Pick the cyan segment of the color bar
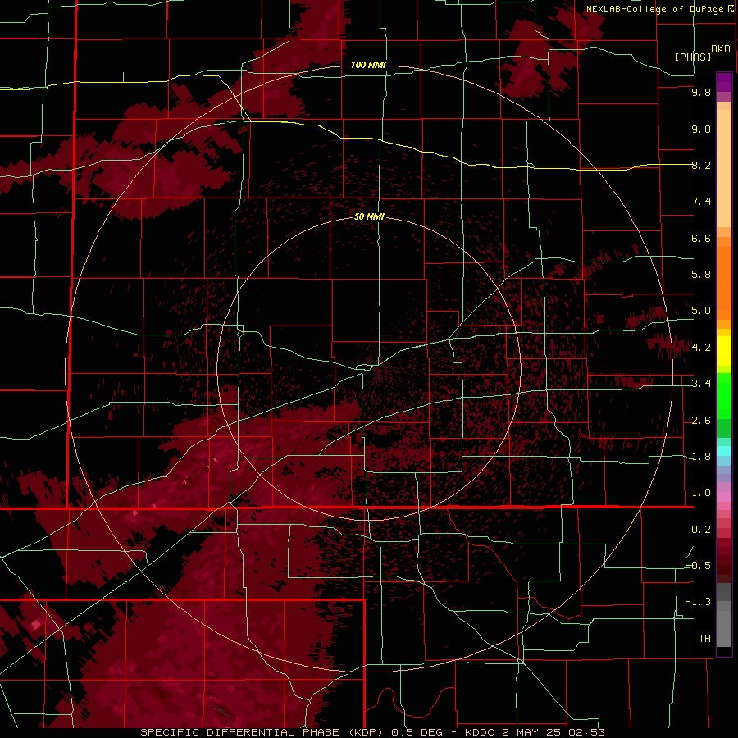Viewport: 738px width, 738px height. (x=724, y=451)
